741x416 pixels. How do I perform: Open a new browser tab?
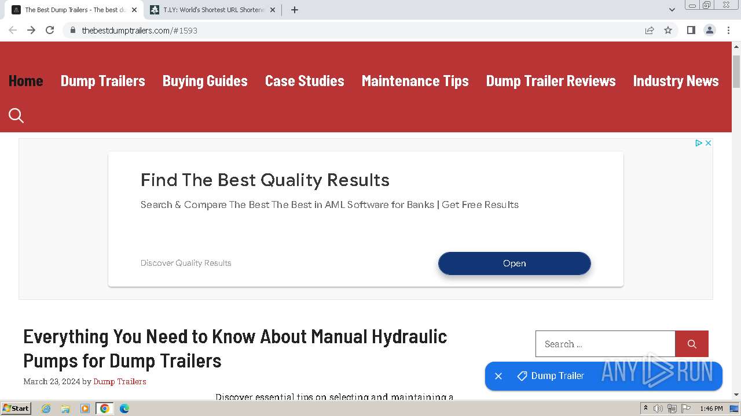[x=295, y=10]
